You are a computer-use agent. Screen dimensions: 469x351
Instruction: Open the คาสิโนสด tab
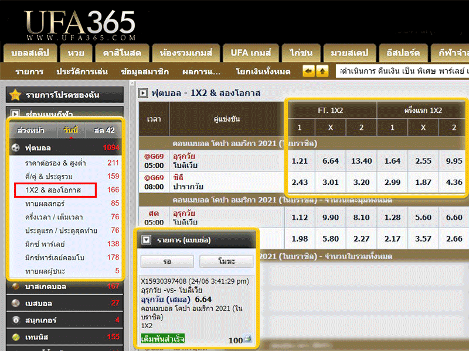pyautogui.click(x=122, y=53)
